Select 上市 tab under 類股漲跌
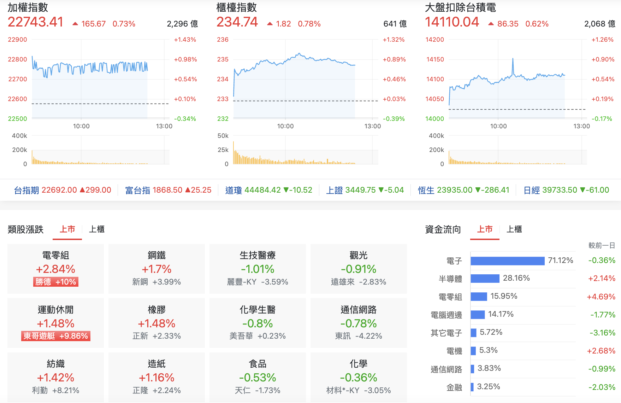This screenshot has height=403, width=621. tap(67, 229)
